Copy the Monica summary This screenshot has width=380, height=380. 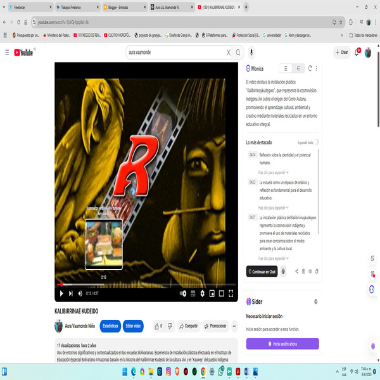pos(317,272)
